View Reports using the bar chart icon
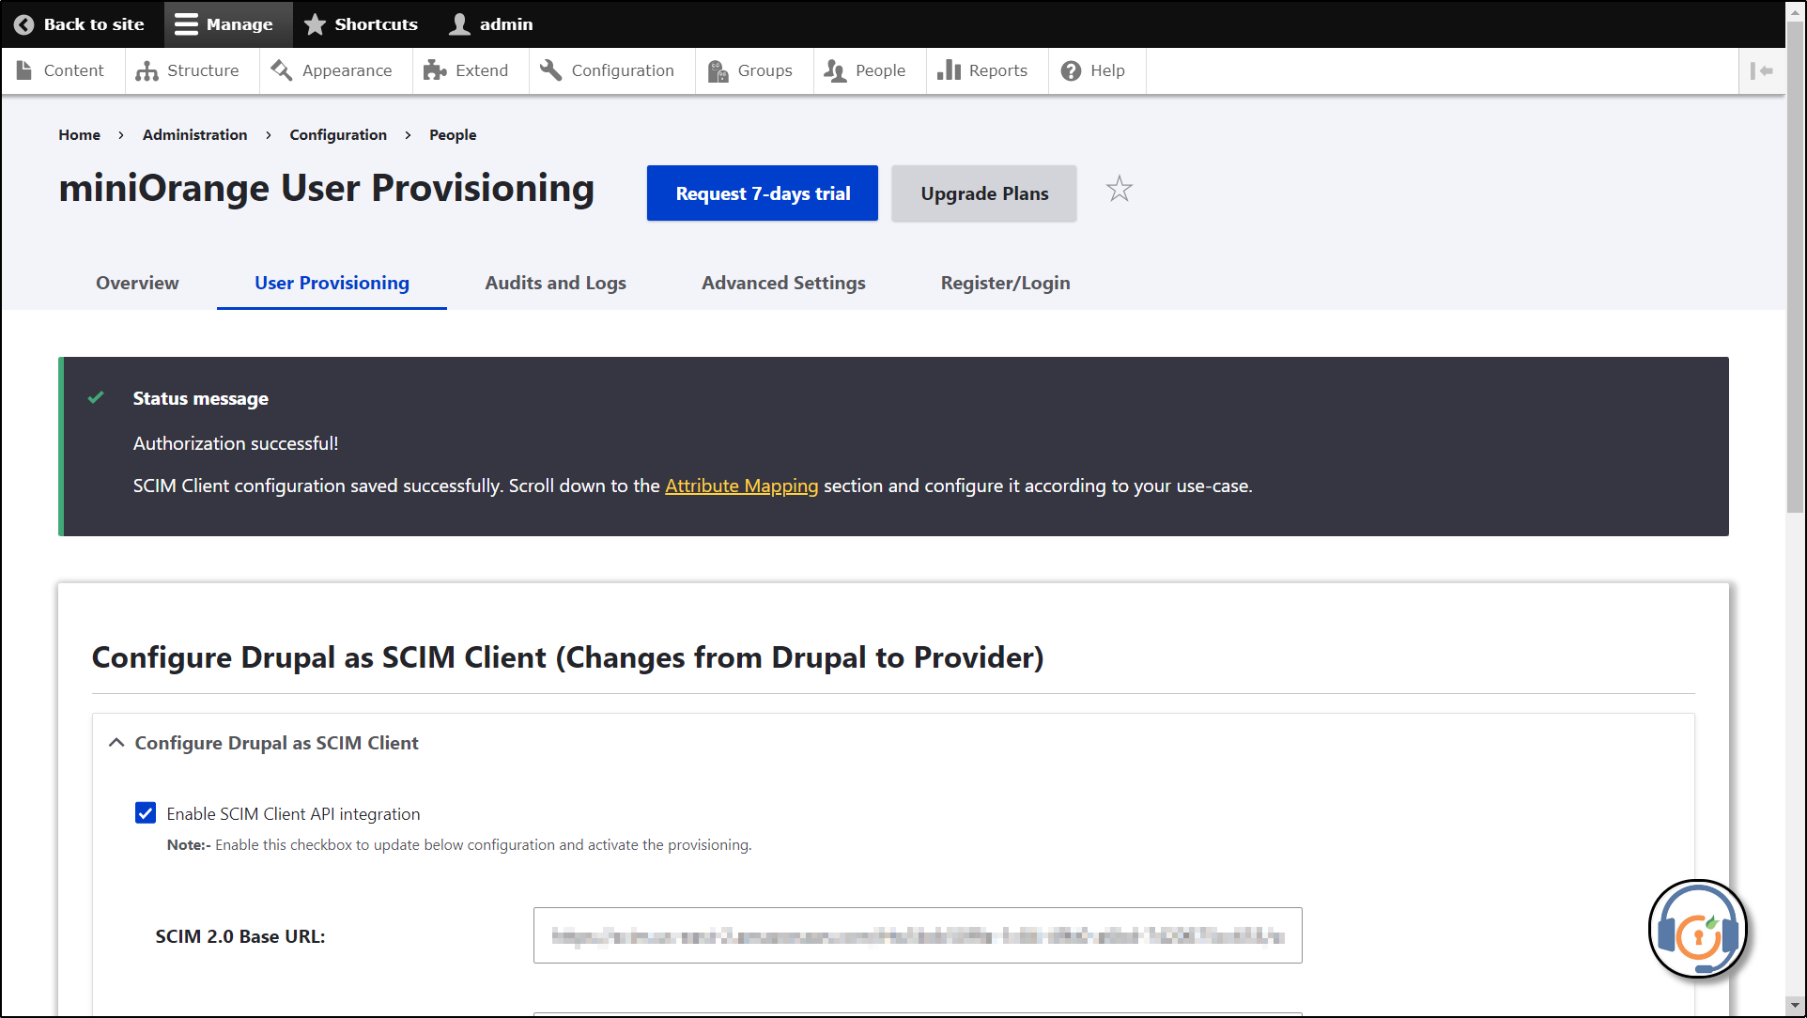Screen dimensions: 1807x1018 tap(948, 70)
